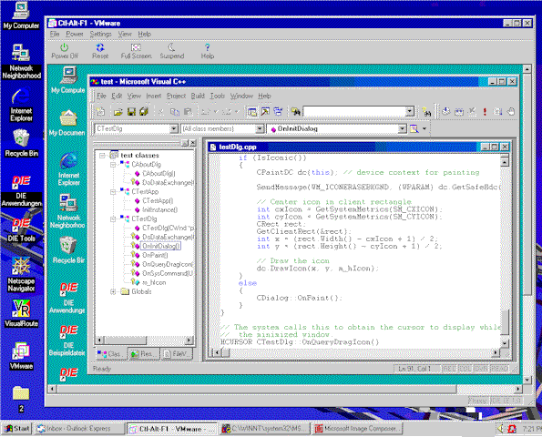Click the Start button
The height and width of the screenshot is (437, 542).
[16, 429]
